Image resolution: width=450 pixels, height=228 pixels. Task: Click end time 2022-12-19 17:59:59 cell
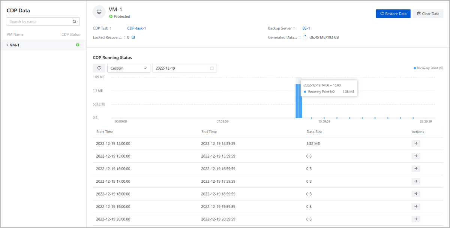(218, 181)
